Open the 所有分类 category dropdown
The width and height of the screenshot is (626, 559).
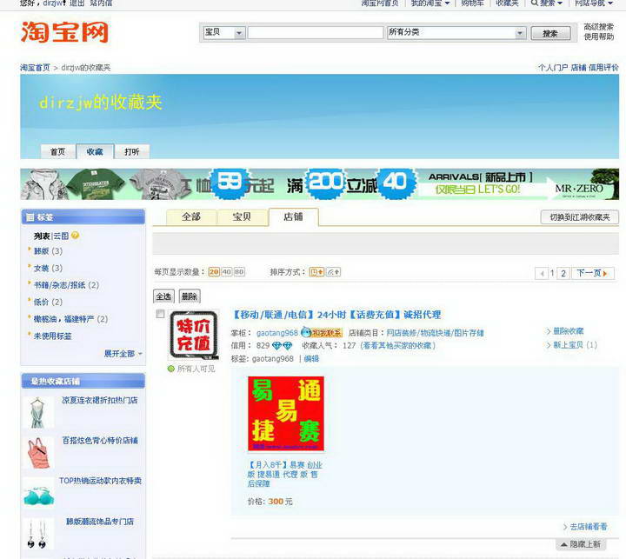(456, 33)
